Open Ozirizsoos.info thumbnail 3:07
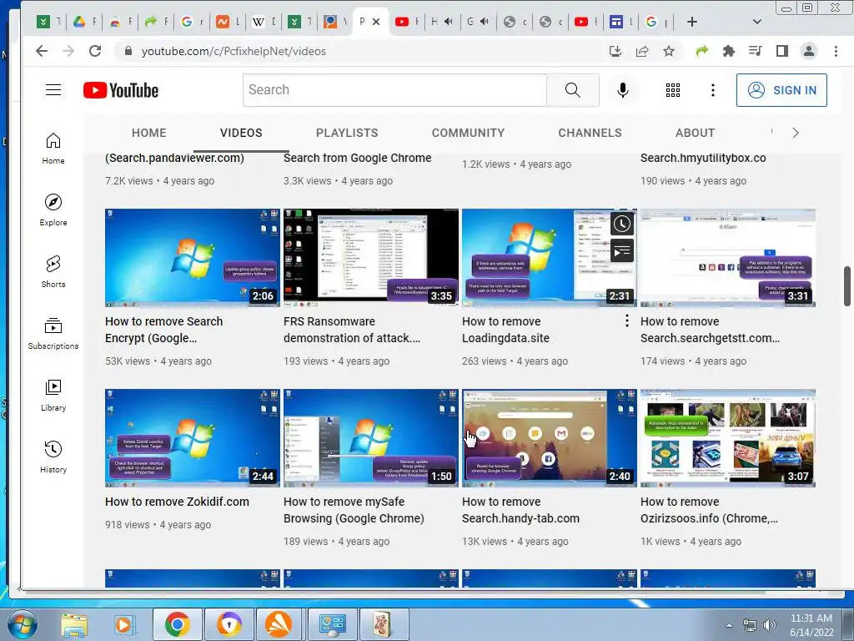Image resolution: width=854 pixels, height=641 pixels. coord(727,438)
